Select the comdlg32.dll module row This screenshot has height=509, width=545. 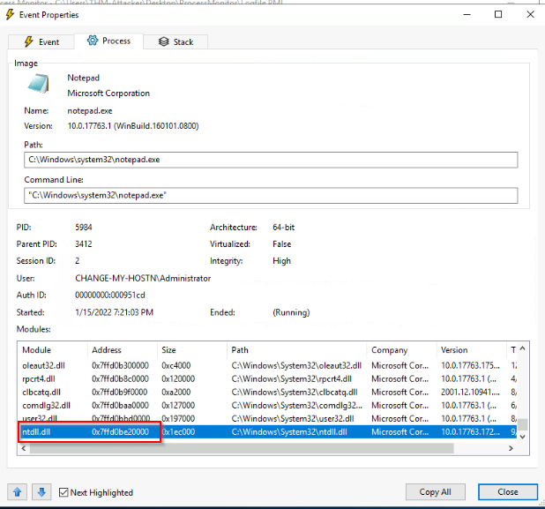point(267,405)
